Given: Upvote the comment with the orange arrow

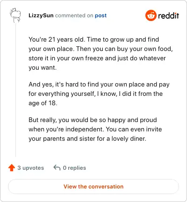Looking at the screenshot, I should 12,168.
